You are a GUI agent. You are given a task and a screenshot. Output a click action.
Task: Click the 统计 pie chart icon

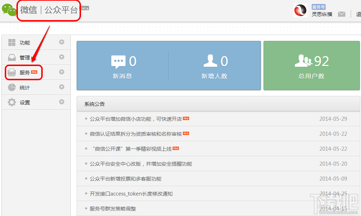pos(12,88)
